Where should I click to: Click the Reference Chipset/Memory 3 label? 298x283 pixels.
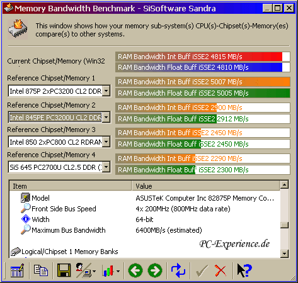[x=51, y=130]
